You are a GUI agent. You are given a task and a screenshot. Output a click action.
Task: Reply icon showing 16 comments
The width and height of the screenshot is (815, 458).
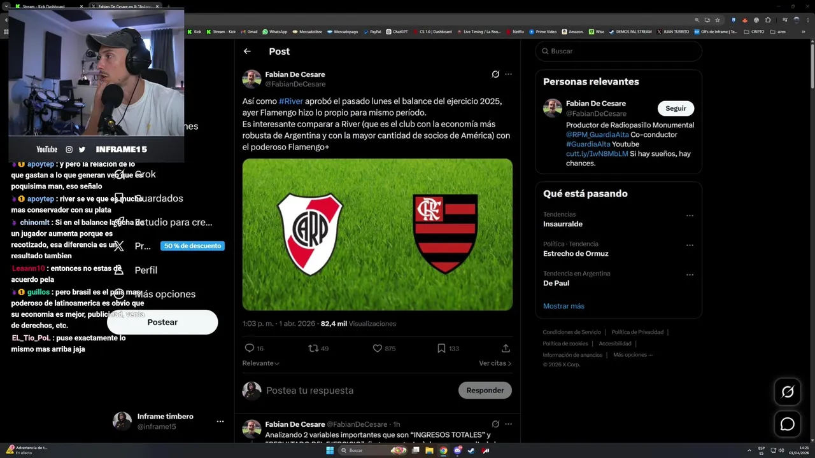250,348
